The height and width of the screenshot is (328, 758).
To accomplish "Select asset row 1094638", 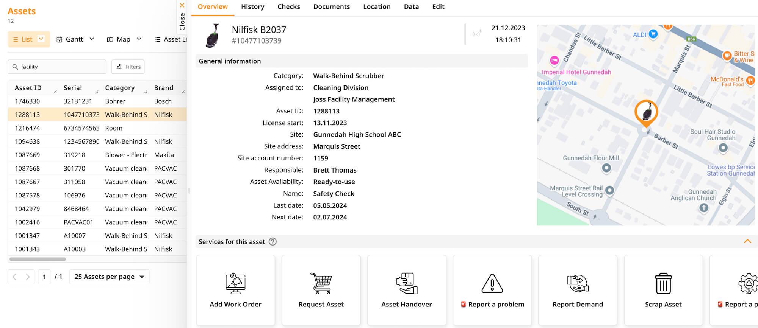I will [97, 141].
